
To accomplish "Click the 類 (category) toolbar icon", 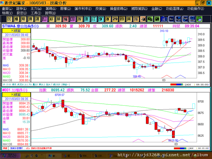I will tap(58, 19).
